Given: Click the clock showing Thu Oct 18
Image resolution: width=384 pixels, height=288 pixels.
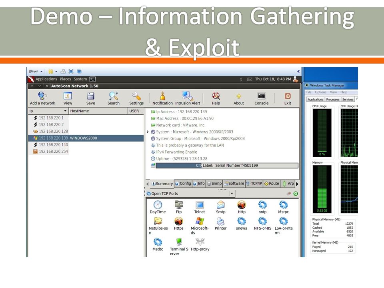Looking at the screenshot, I should click(x=273, y=79).
